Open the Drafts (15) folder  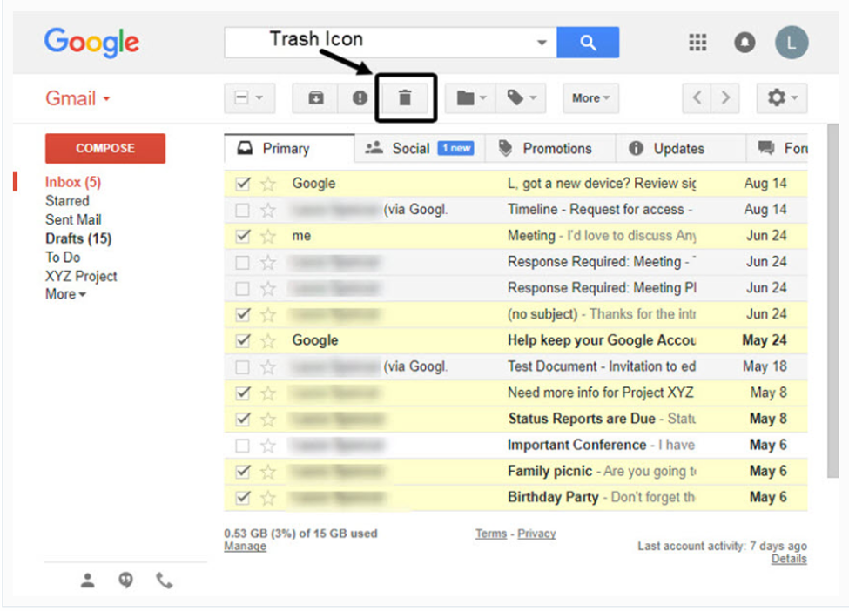78,238
